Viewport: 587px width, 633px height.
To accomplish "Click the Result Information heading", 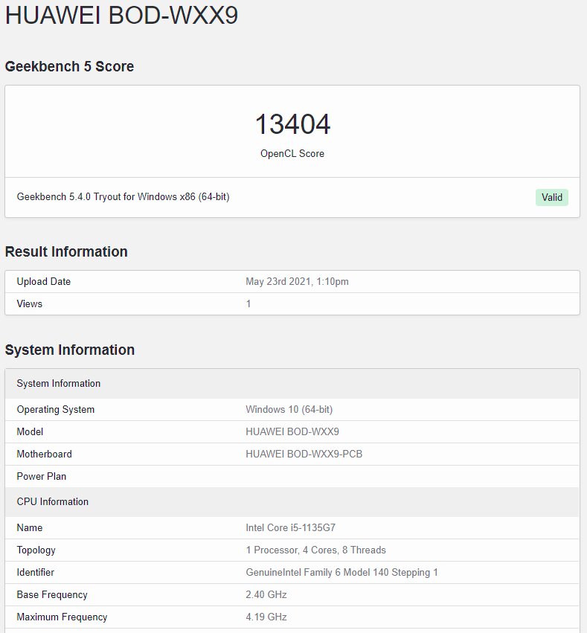I will click(66, 251).
